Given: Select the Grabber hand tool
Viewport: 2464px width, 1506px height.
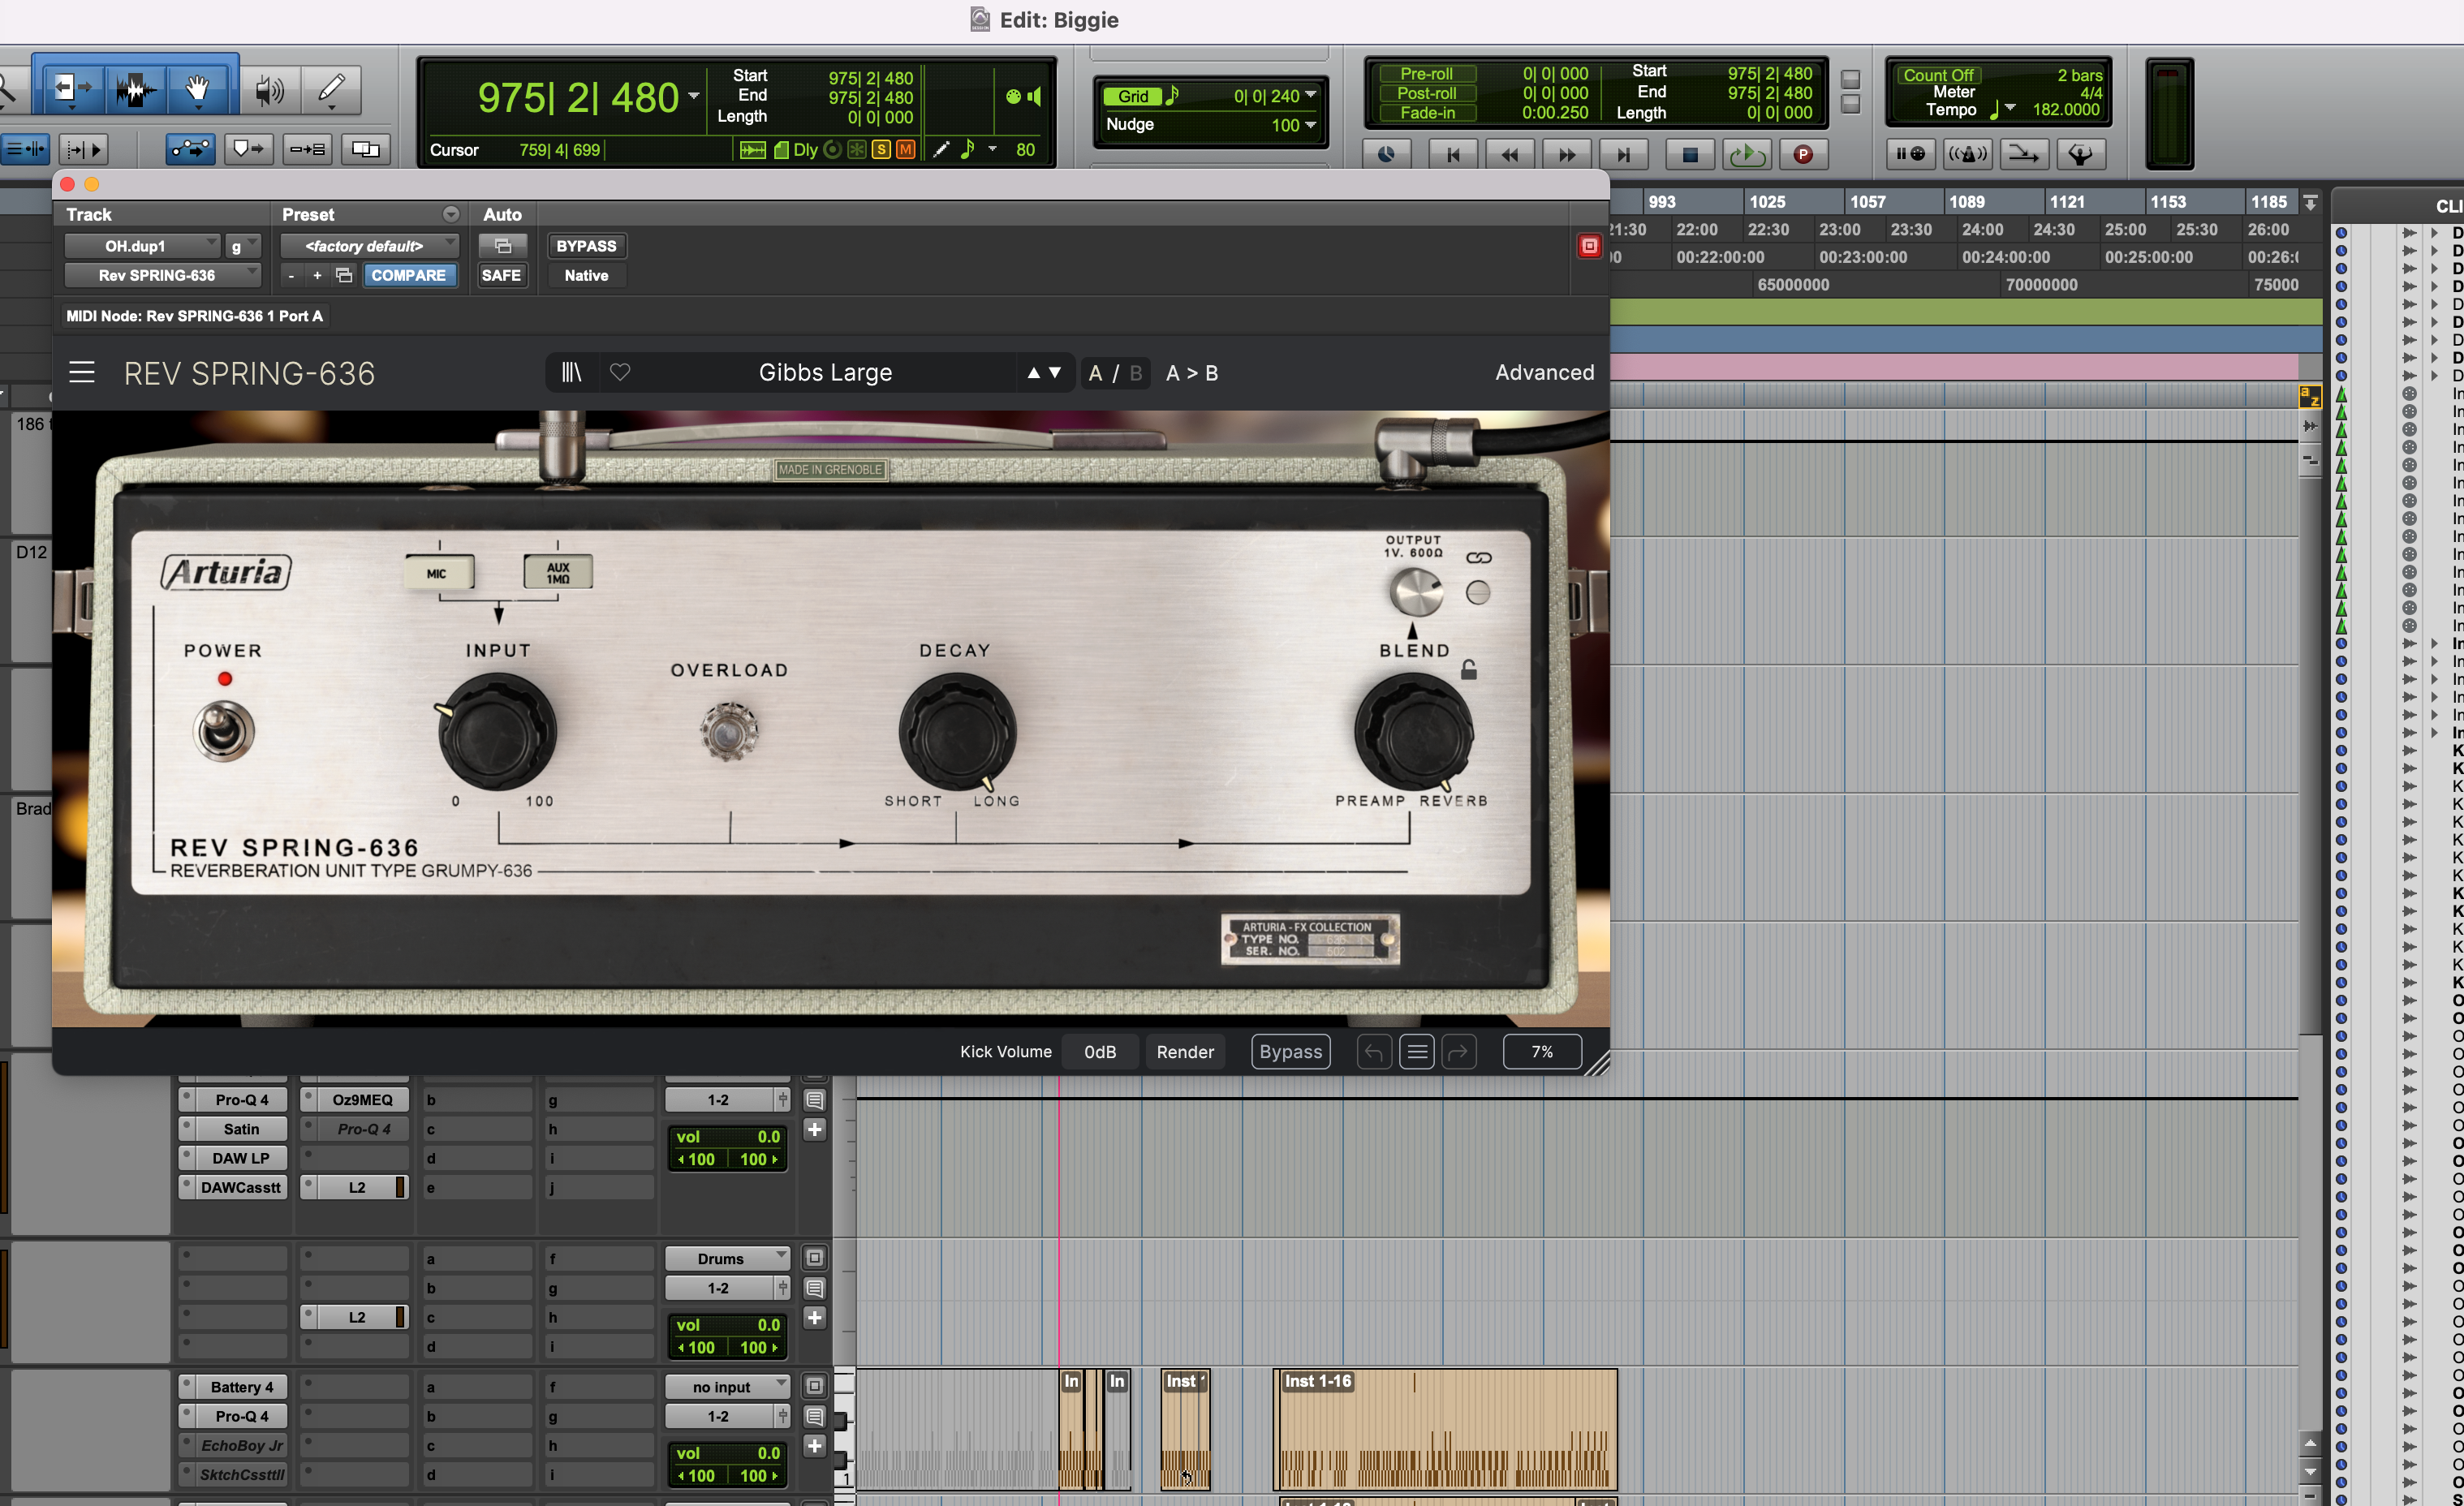Looking at the screenshot, I should coord(198,89).
